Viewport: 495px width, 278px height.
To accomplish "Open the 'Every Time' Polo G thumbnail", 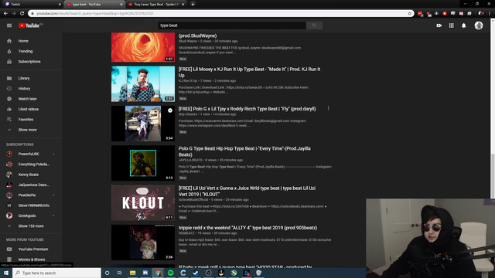I will pyautogui.click(x=143, y=163).
